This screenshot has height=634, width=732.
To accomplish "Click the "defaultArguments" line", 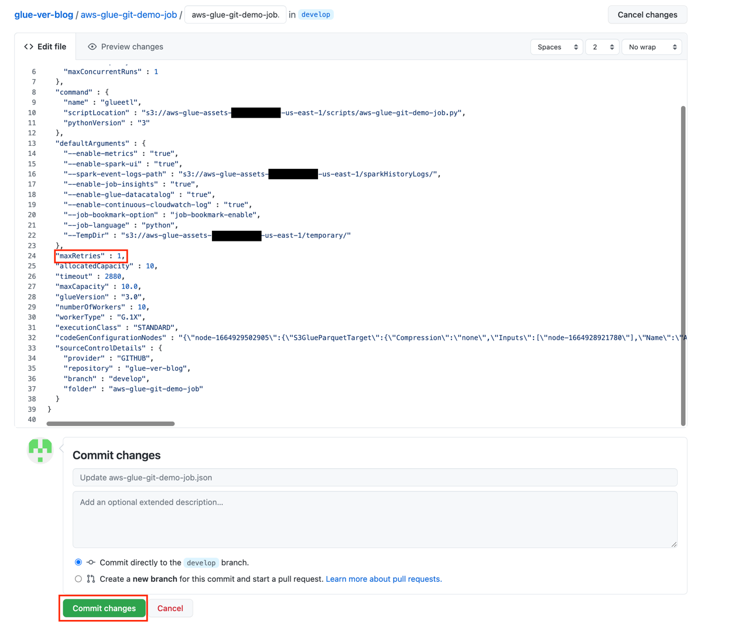I will click(x=101, y=144).
